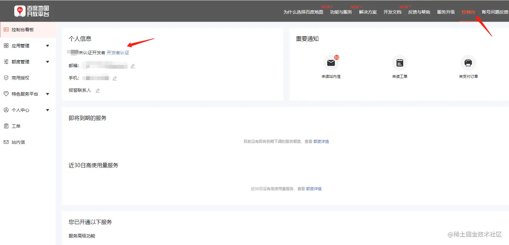The width and height of the screenshot is (509, 245).
Task: Click the 您已开通以下服务 heading
Action: (90, 222)
